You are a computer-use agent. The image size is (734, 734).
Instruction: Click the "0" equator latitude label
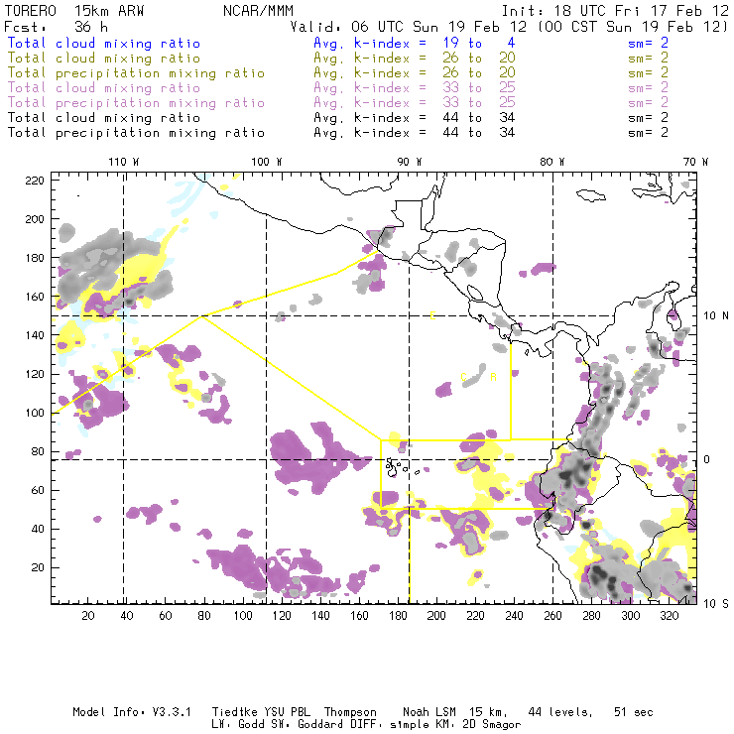(707, 459)
